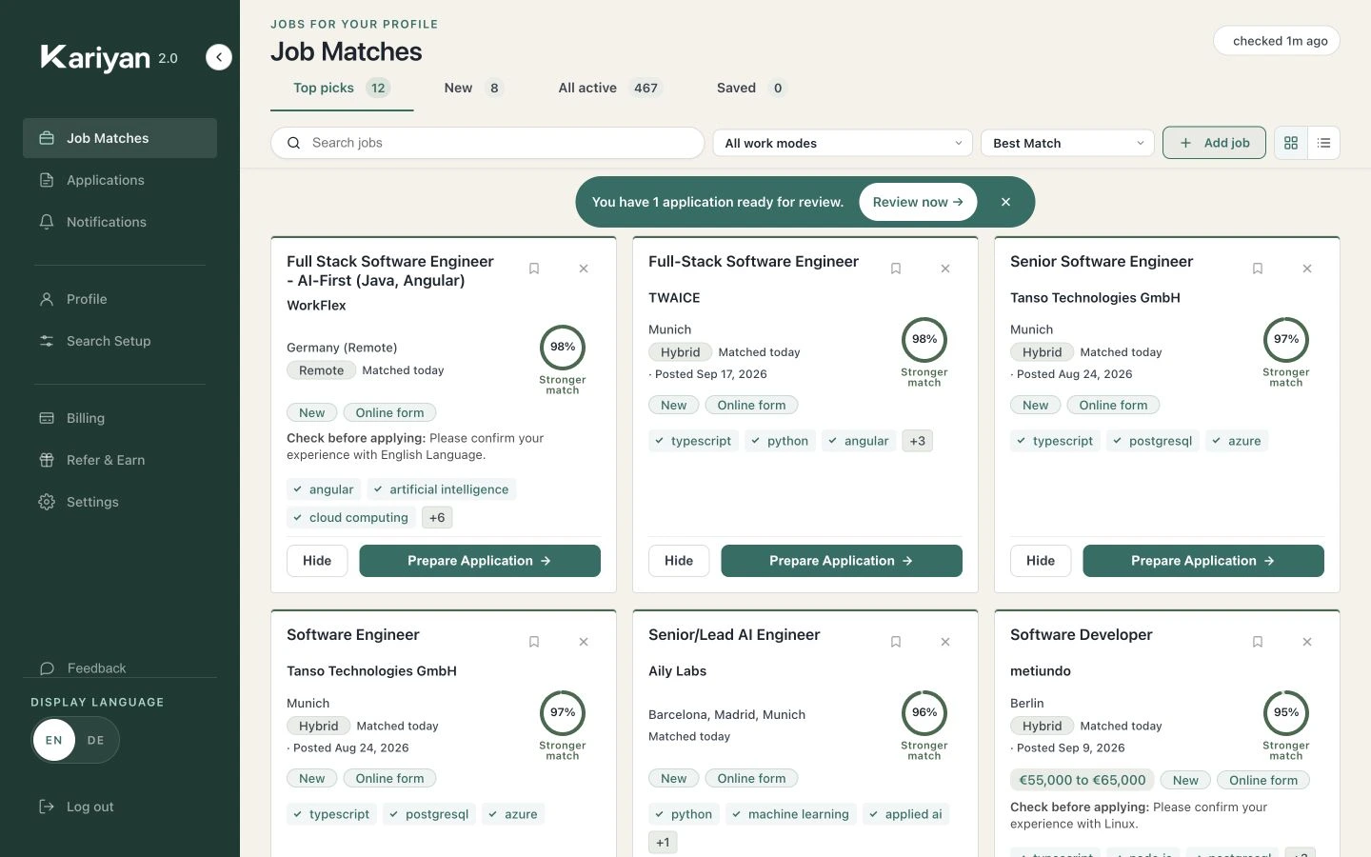Log out of Kariyan
This screenshot has height=857, width=1371.
[76, 807]
